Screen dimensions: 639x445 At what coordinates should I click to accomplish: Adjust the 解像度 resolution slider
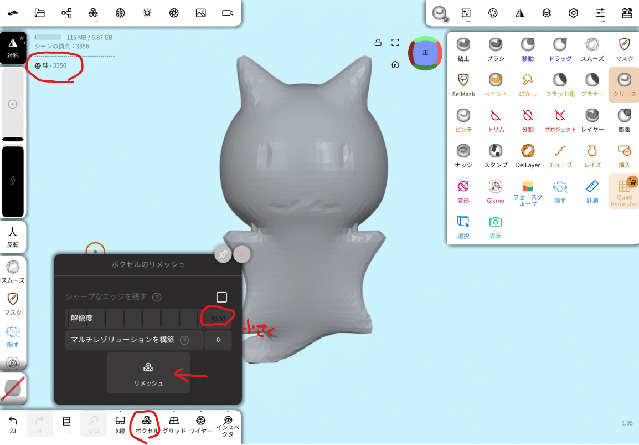pos(134,319)
